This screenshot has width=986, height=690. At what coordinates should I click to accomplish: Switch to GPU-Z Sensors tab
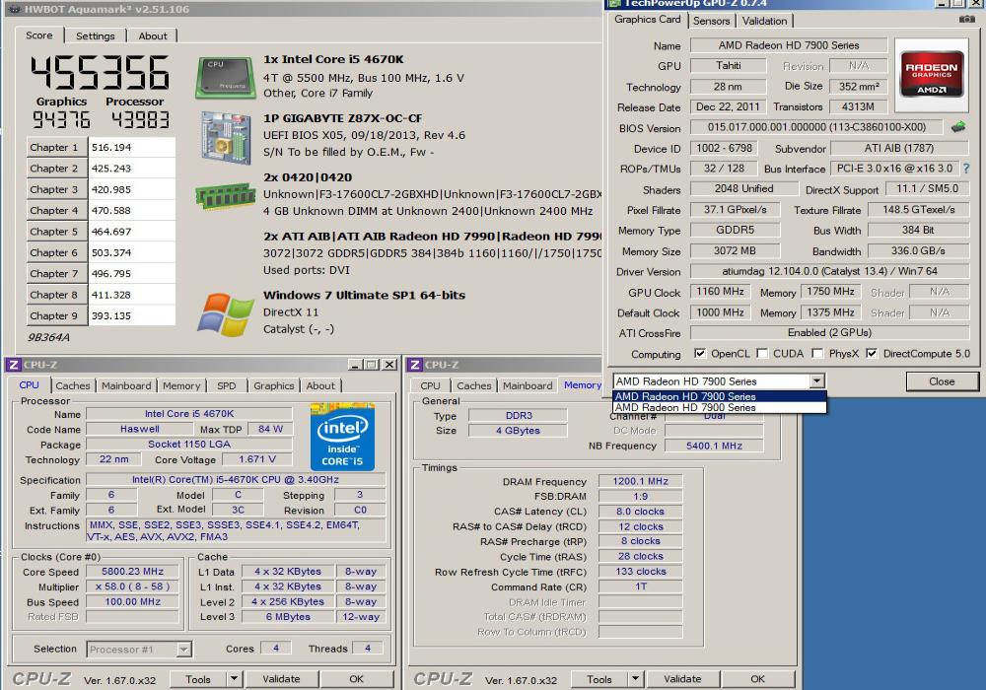[x=711, y=21]
